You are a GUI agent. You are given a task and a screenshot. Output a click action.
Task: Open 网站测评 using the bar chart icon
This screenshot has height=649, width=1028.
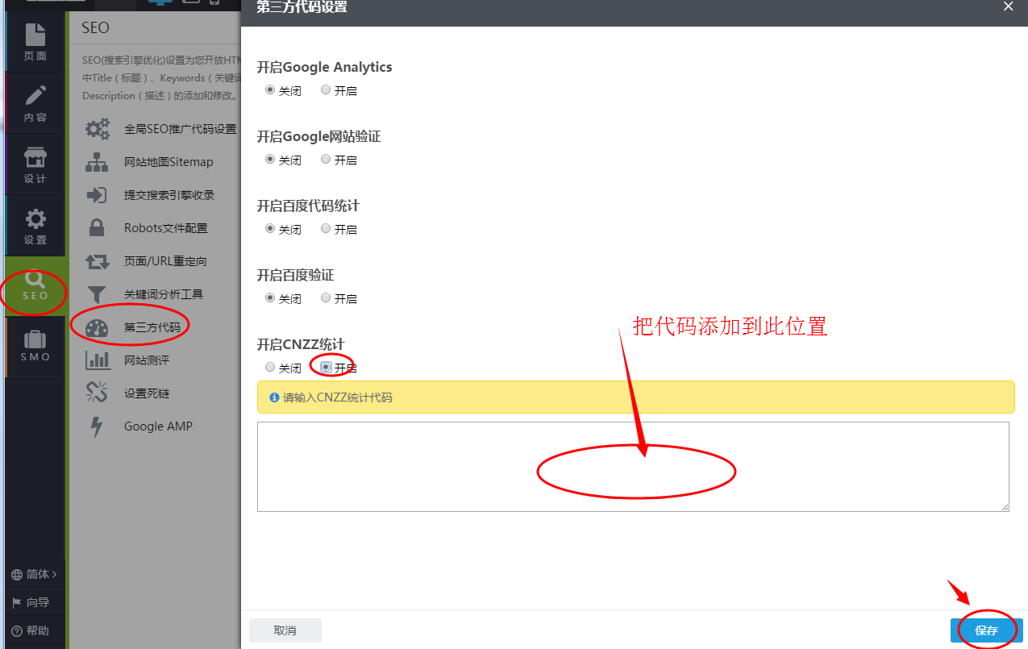tap(97, 360)
